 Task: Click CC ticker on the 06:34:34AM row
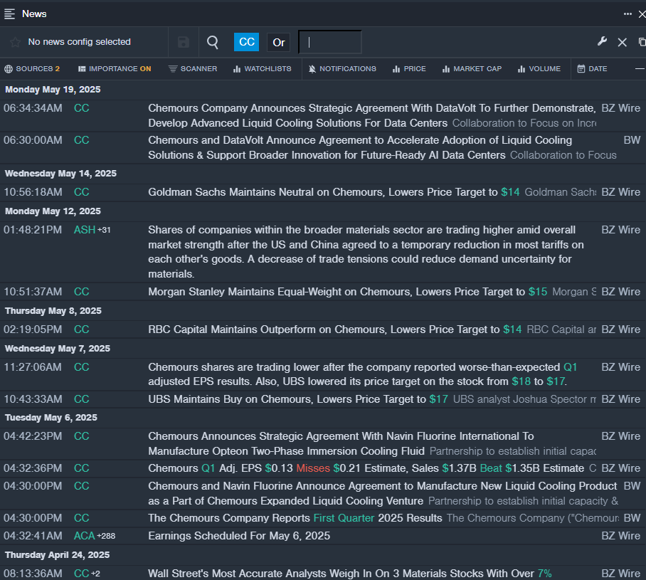(81, 108)
